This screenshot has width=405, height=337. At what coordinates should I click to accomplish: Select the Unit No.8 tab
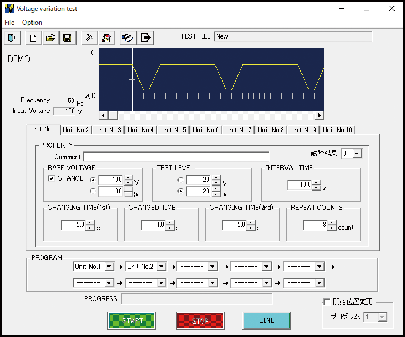271,130
